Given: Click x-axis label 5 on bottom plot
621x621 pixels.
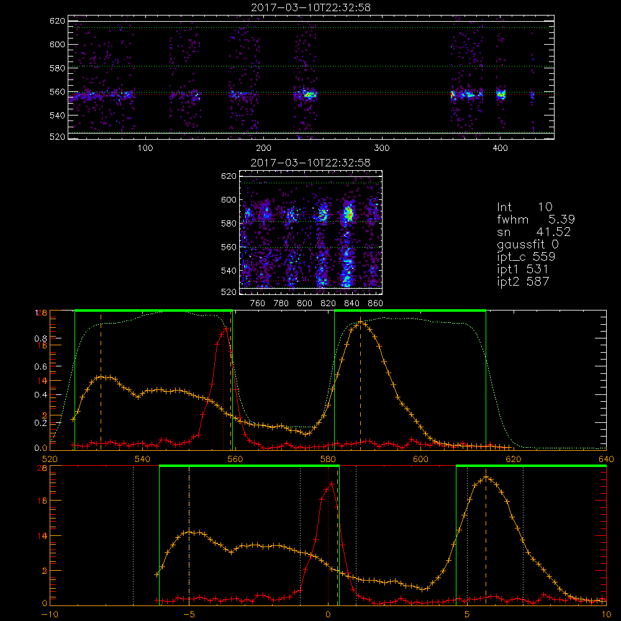Looking at the screenshot, I should [x=468, y=615].
